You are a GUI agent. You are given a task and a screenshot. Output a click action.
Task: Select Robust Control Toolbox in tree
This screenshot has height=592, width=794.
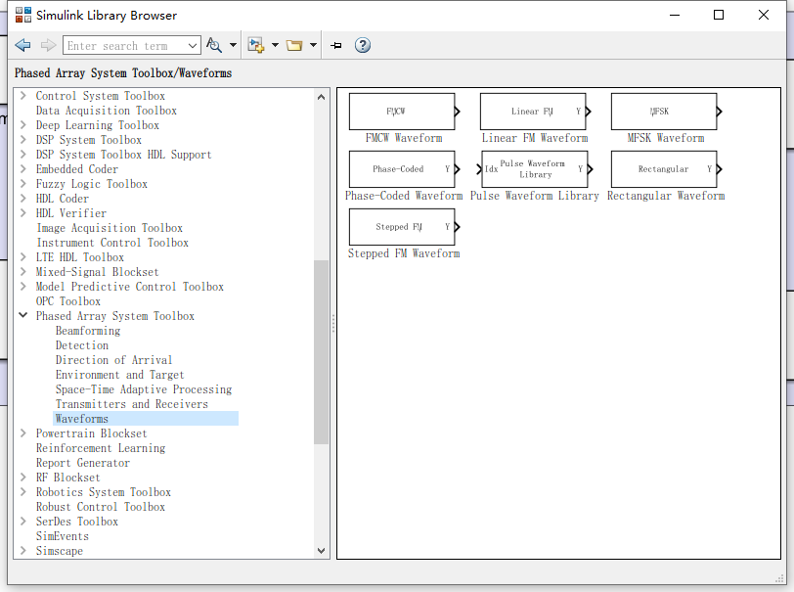pos(101,507)
